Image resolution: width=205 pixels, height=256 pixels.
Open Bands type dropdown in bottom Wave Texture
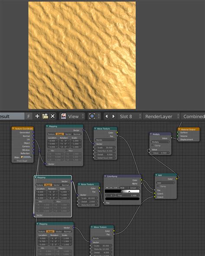point(102,238)
